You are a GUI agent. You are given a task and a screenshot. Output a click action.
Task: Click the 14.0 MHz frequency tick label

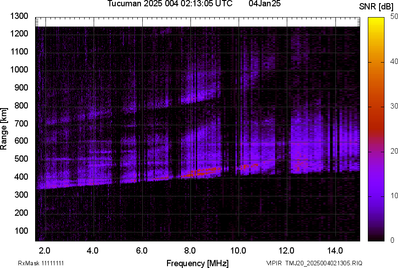[335, 250]
